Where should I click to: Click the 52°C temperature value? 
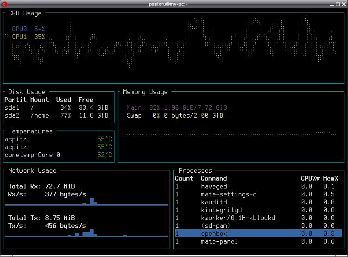tap(105, 155)
